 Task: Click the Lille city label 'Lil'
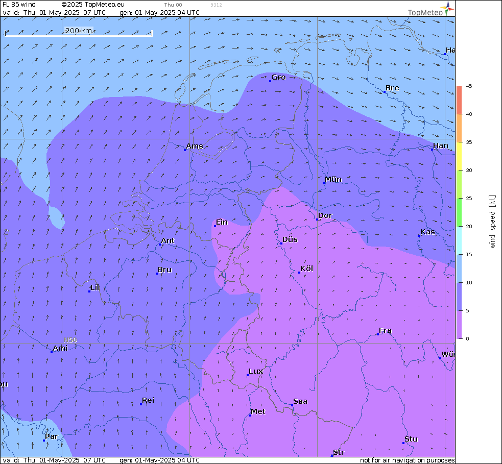(95, 287)
